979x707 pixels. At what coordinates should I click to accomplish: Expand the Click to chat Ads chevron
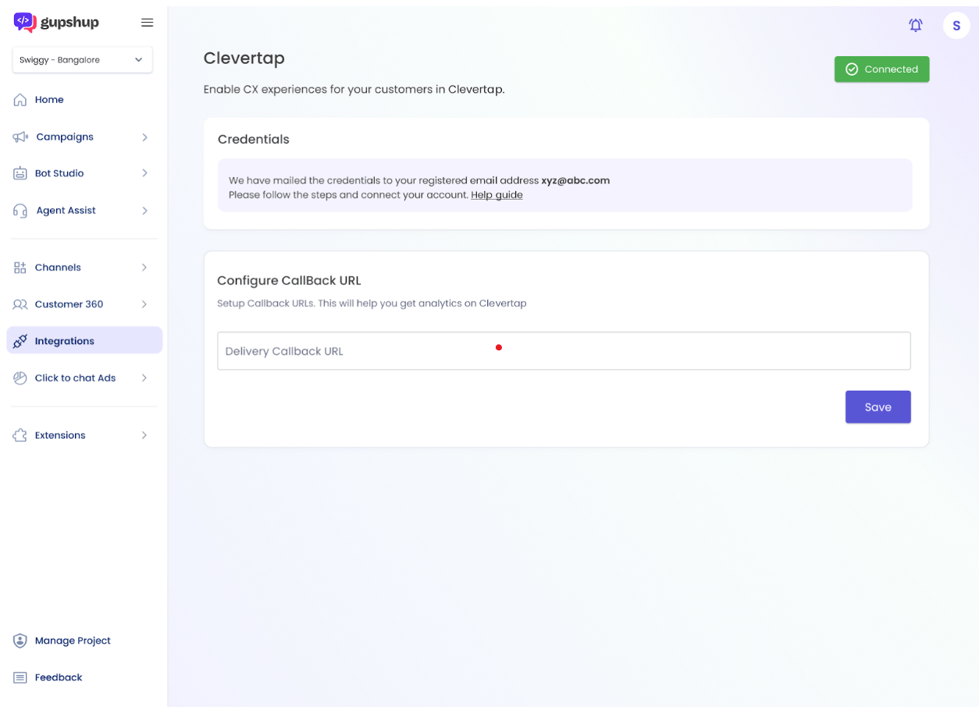144,378
